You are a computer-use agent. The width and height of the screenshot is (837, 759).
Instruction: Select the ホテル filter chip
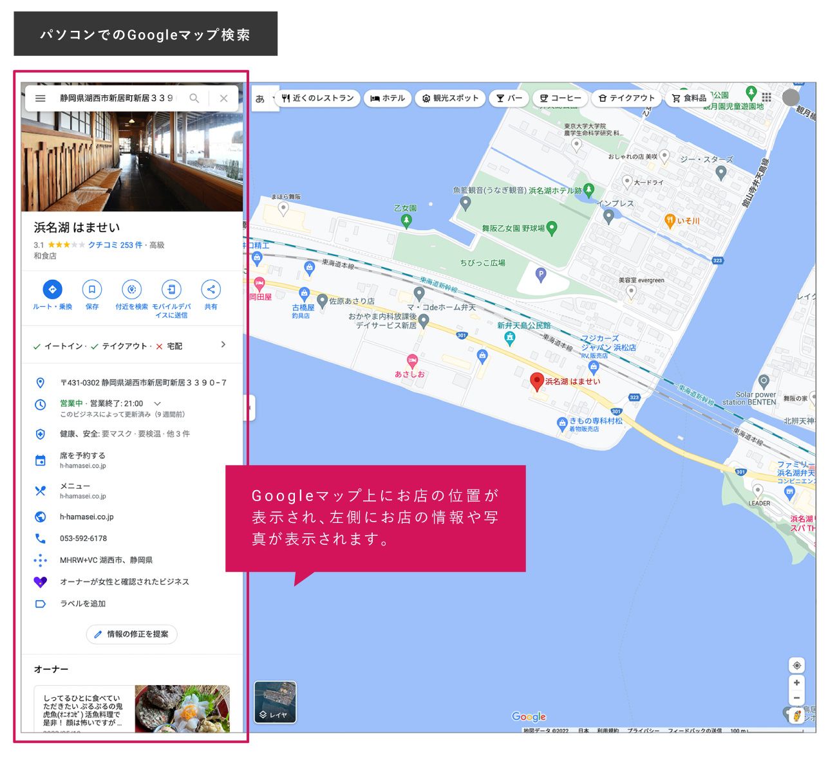click(387, 98)
